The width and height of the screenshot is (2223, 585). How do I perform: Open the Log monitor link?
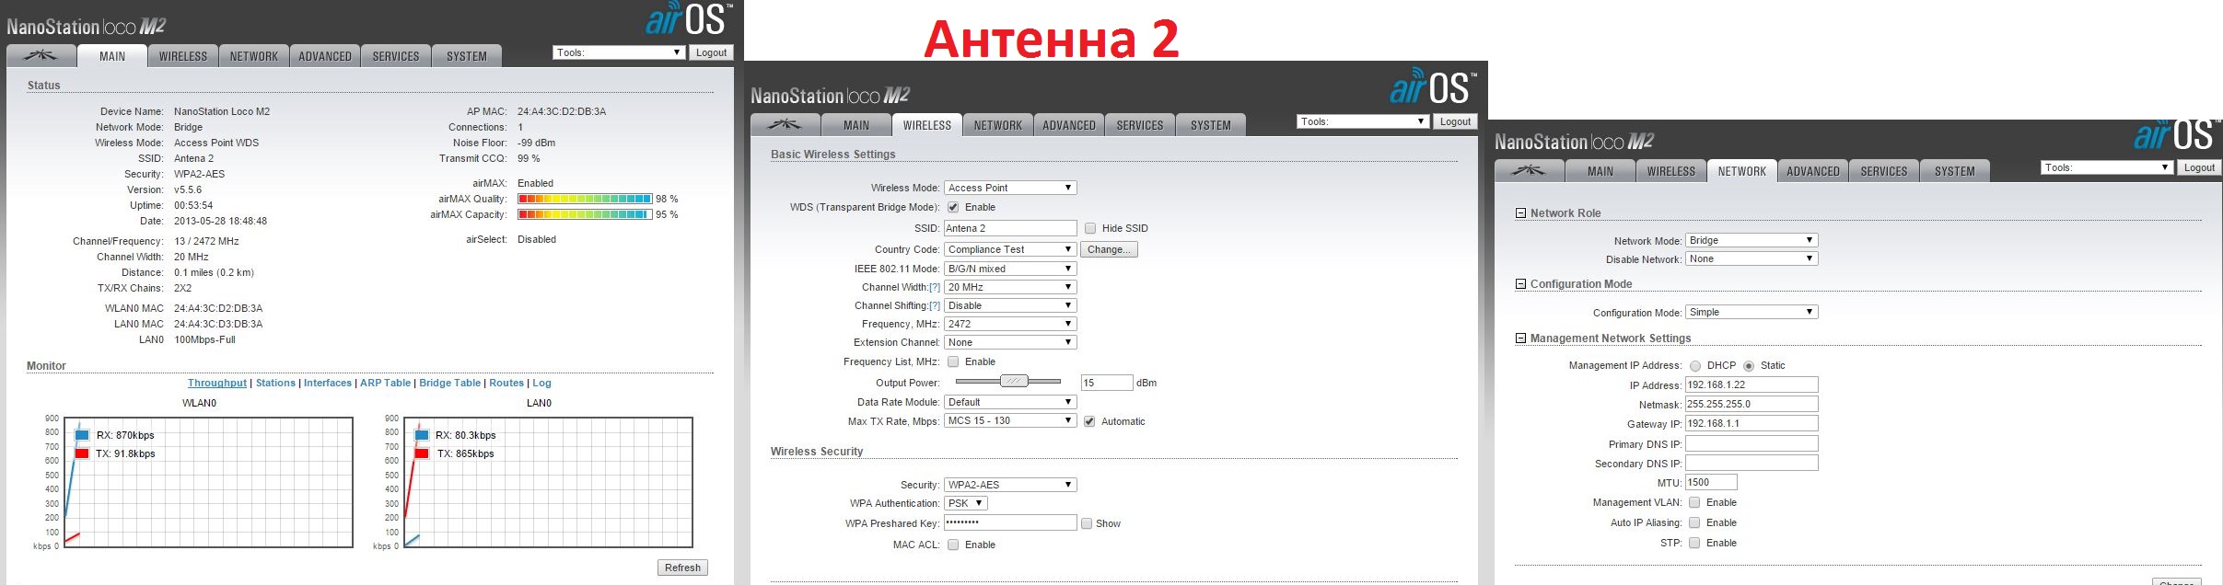coord(541,383)
